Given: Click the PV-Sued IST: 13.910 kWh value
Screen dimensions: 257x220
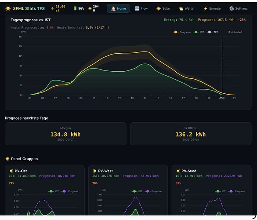Looking at the screenshot, I should click(189, 176).
